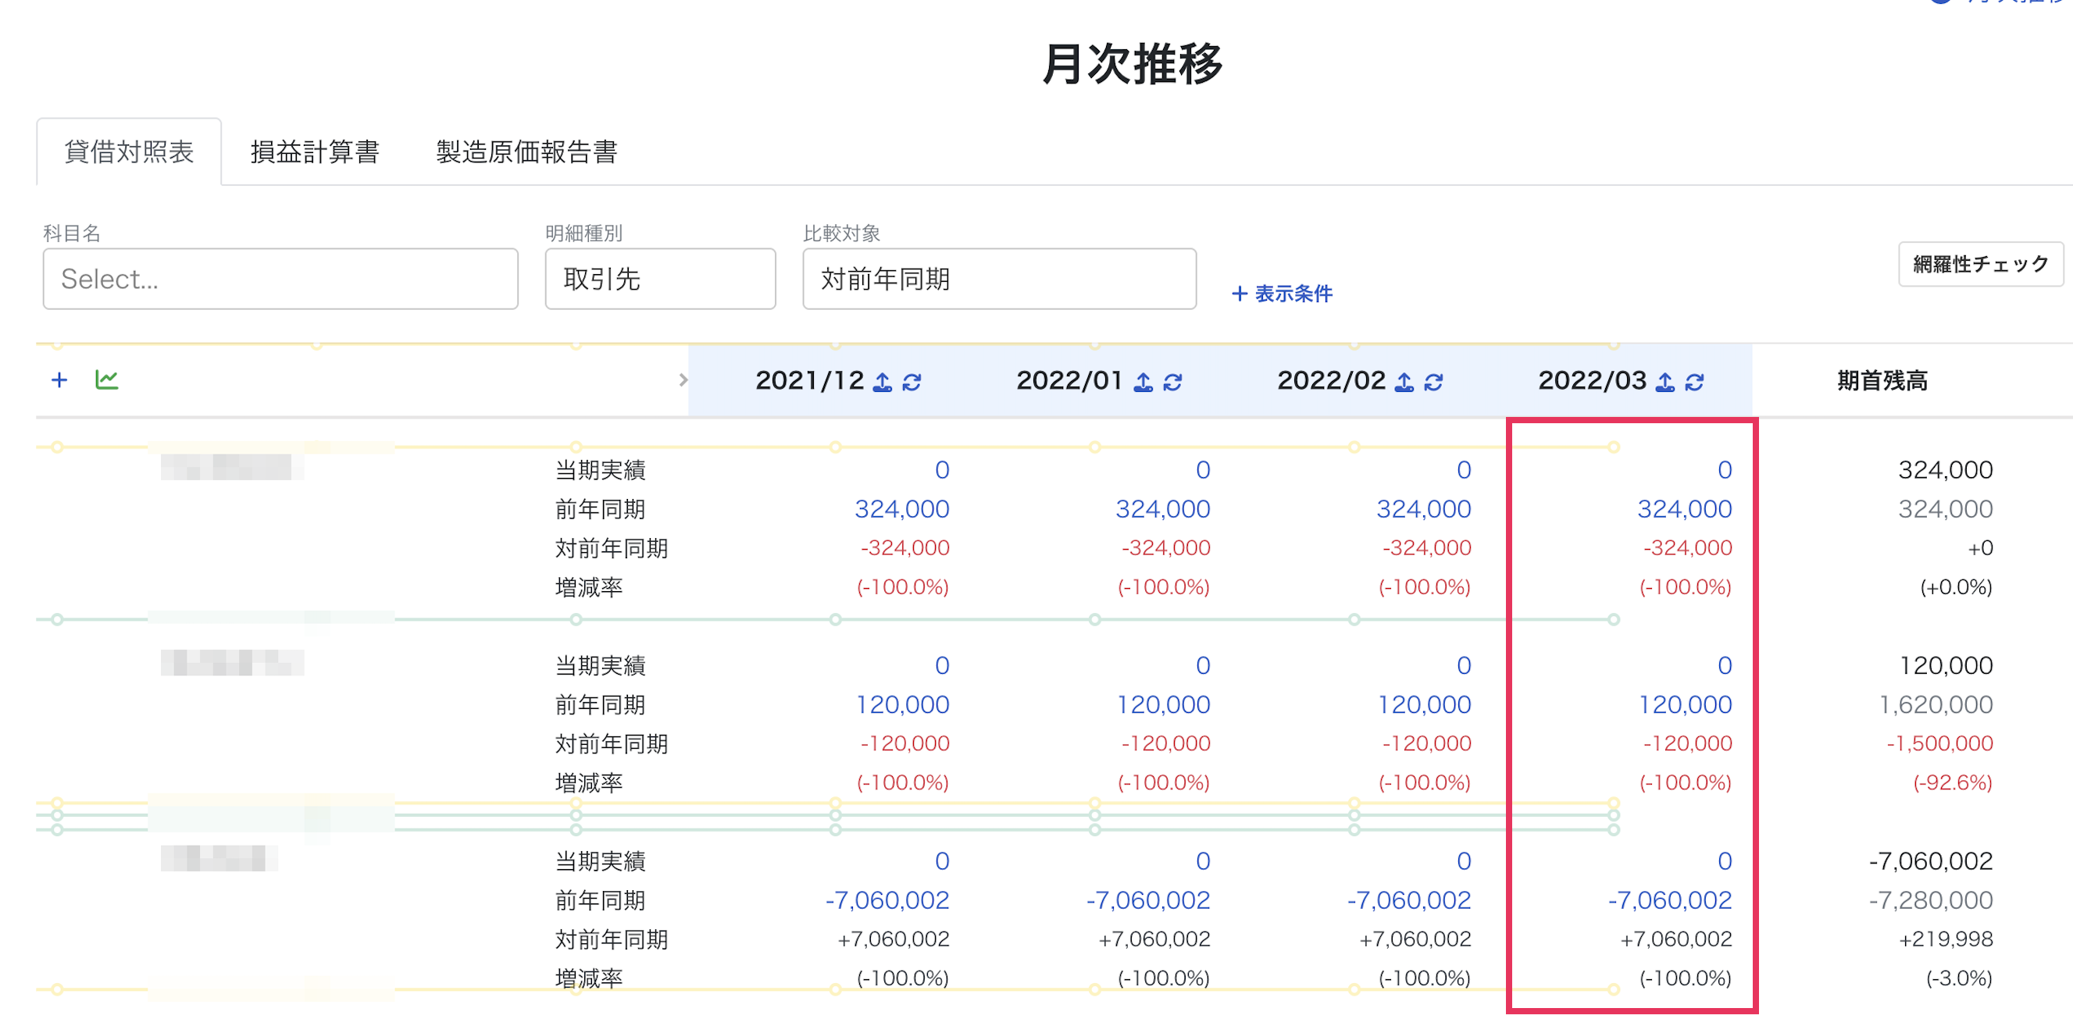
Task: Open the 比較対象 dropdown showing 対前年同期
Action: click(x=999, y=279)
